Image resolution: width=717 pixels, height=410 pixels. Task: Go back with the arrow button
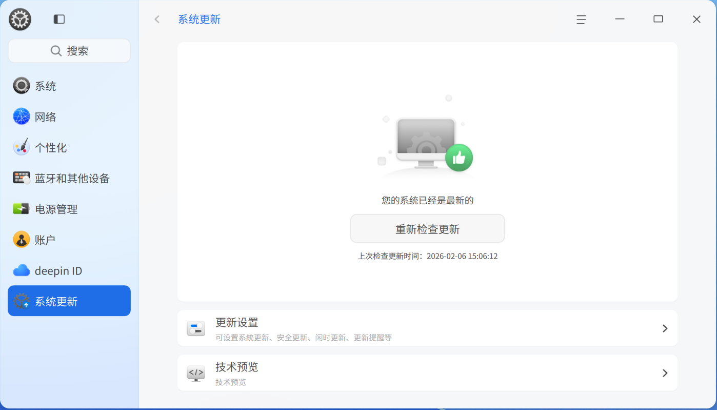click(x=157, y=19)
